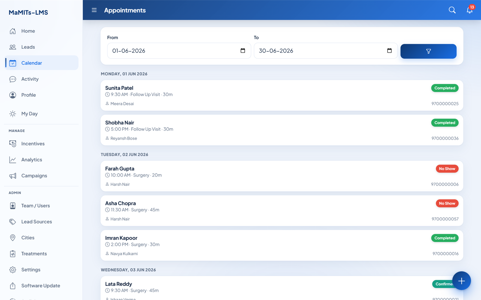Open My Day menu item
The width and height of the screenshot is (481, 300).
(41, 114)
